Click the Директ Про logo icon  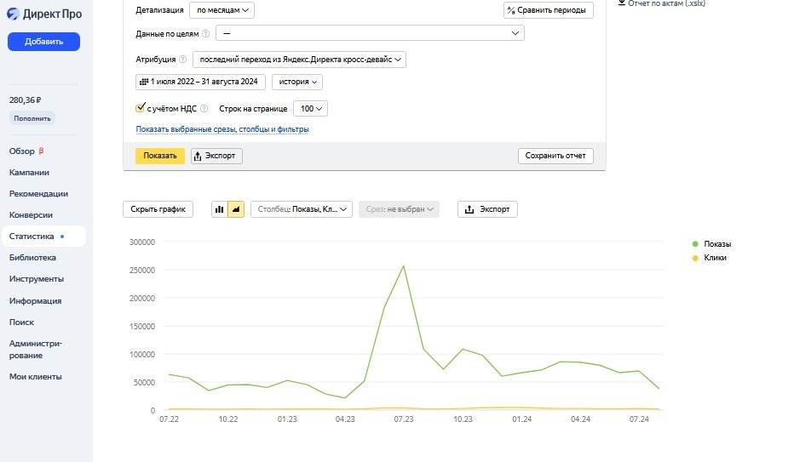[13, 14]
